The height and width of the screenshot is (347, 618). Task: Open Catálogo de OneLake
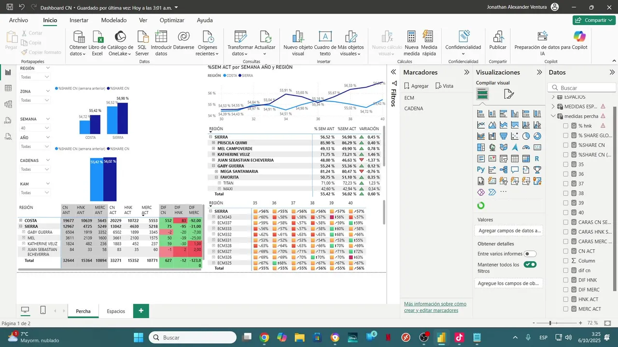click(x=120, y=43)
